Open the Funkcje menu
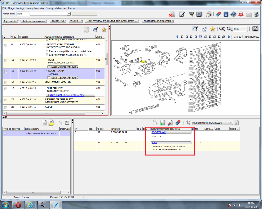Viewport: 262px width, 209px height. point(20,8)
